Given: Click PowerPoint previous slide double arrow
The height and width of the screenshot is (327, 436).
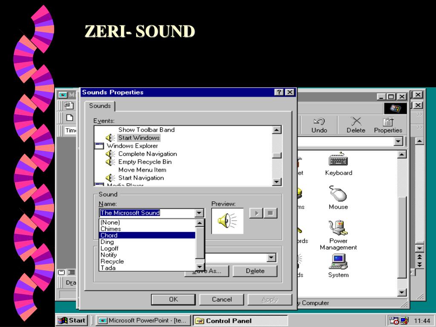Looking at the screenshot, I should point(419,257).
